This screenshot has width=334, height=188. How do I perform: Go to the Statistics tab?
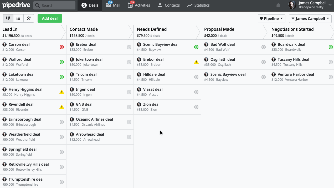(198, 6)
